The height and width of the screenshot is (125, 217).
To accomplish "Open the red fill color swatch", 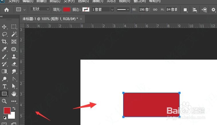I will [67, 9].
